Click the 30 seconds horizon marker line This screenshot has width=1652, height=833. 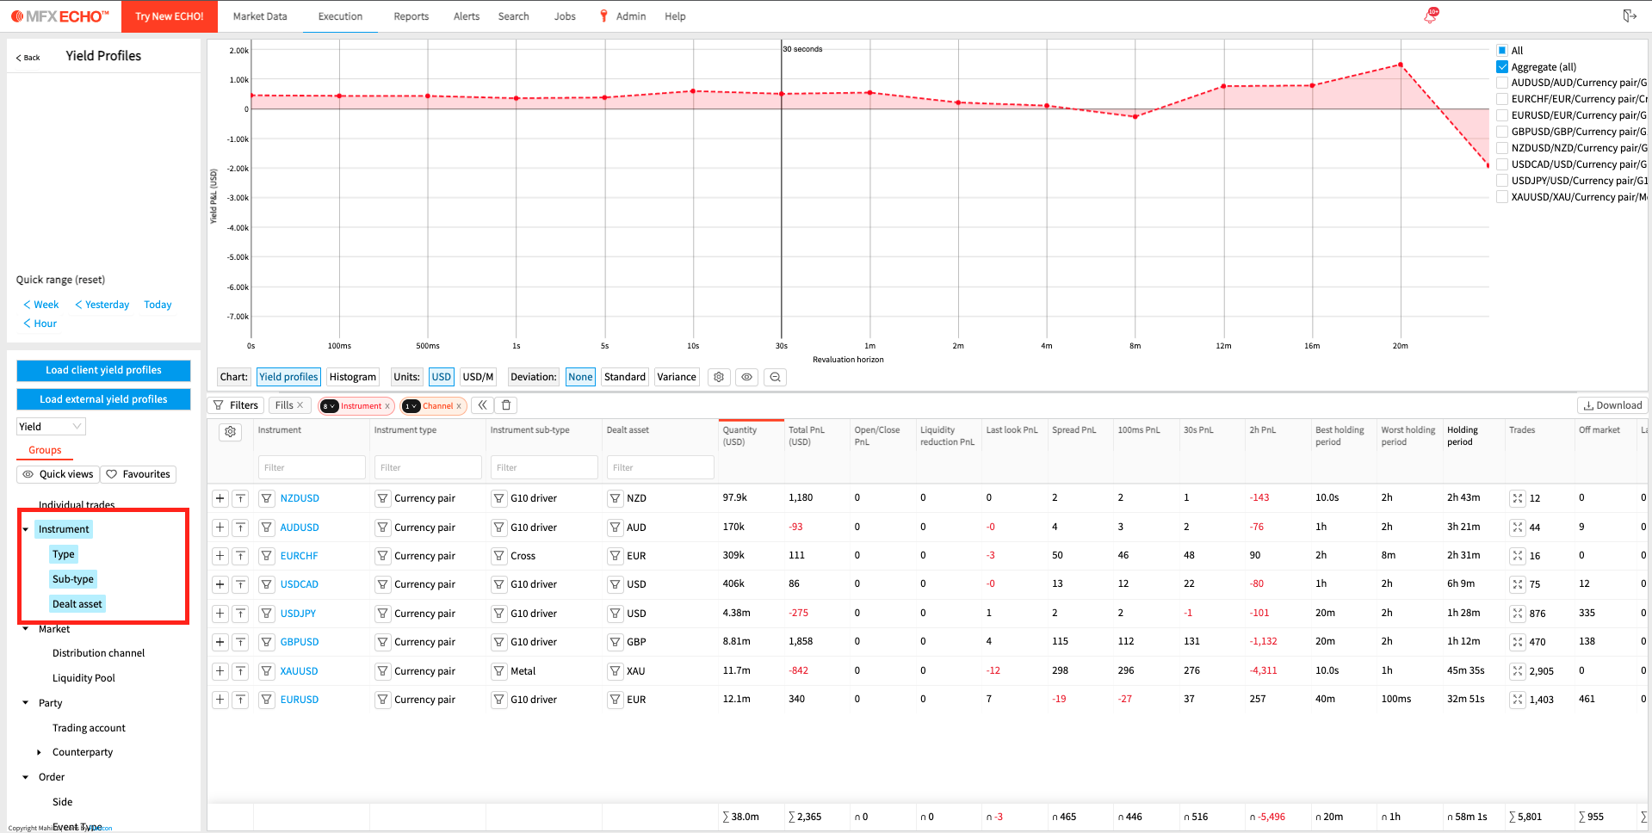click(x=782, y=189)
